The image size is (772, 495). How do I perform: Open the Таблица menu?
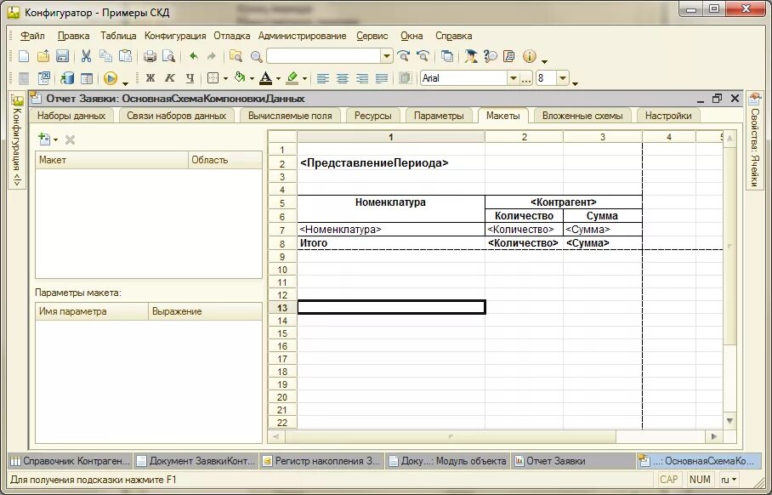tap(118, 36)
